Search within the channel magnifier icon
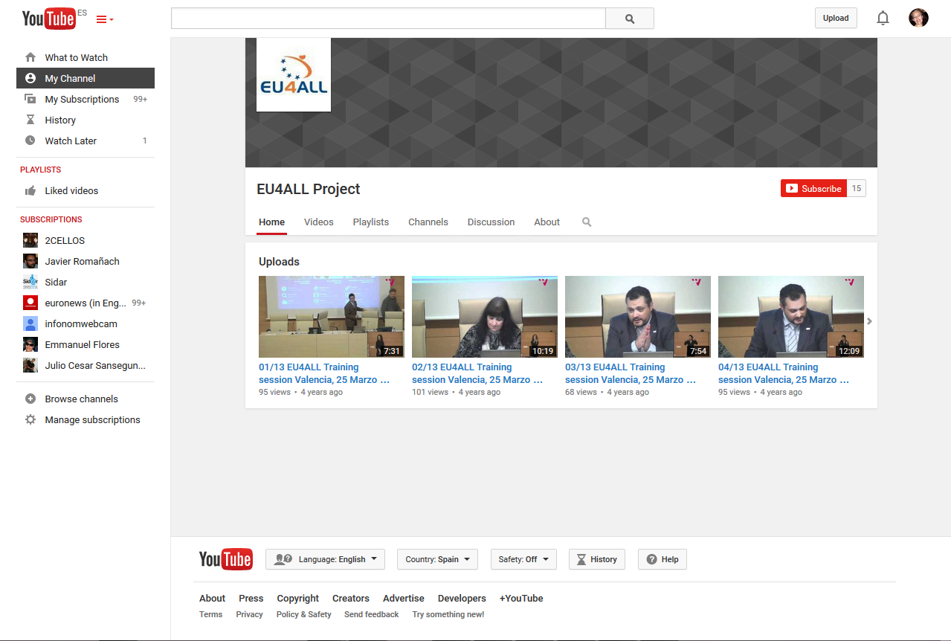 [x=587, y=222]
